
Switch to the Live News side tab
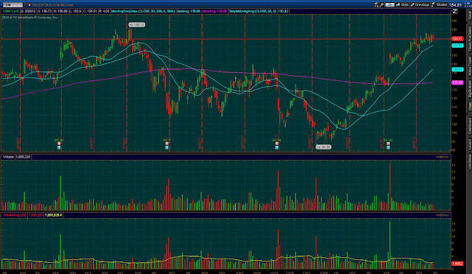click(469, 162)
